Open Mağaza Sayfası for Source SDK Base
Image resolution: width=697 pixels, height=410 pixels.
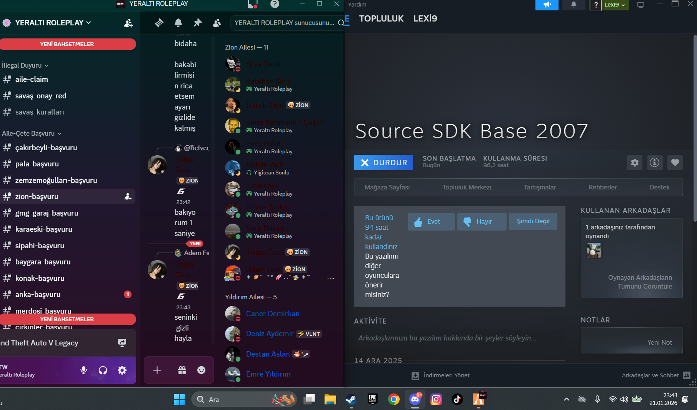[x=387, y=187]
